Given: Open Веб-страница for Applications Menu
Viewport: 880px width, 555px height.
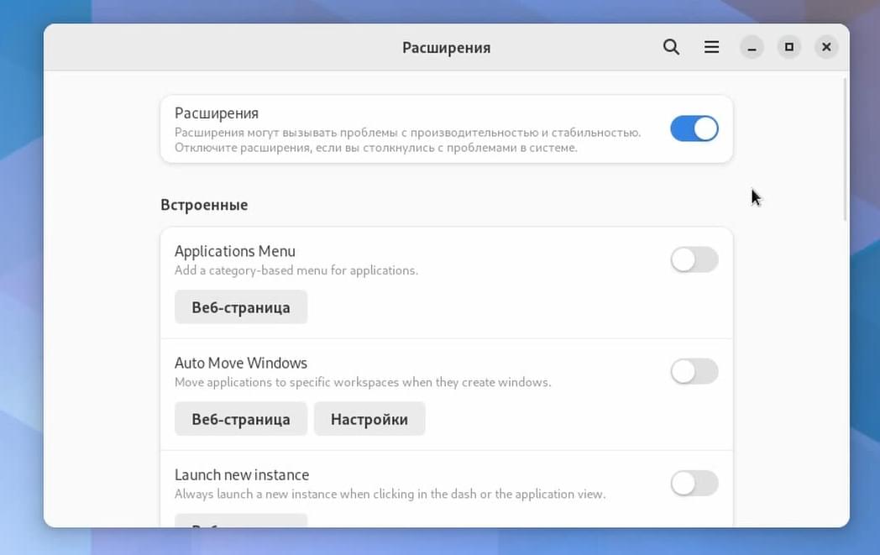Looking at the screenshot, I should point(241,307).
